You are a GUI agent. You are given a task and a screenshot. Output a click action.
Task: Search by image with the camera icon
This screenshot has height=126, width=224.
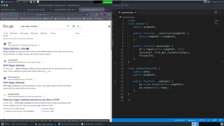[73, 26]
